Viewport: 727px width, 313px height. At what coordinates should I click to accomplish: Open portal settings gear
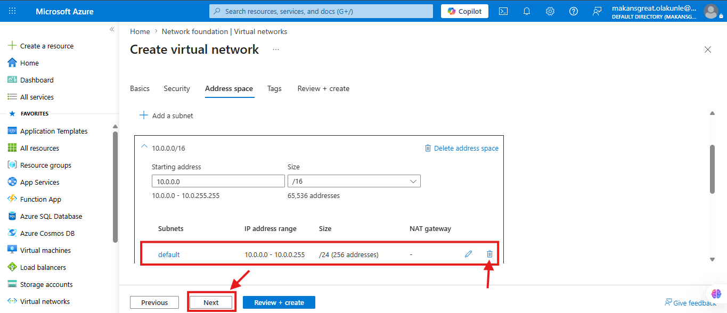550,11
